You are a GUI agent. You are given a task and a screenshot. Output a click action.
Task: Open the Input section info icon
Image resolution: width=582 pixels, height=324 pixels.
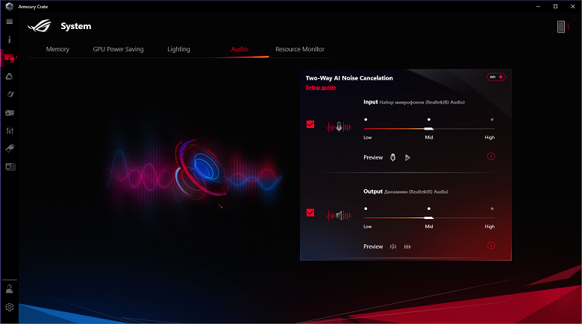click(x=491, y=156)
